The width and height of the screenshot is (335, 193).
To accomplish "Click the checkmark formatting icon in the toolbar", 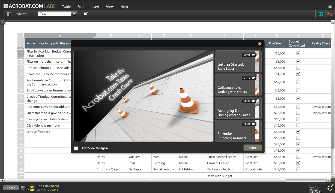I will (x=86, y=13).
